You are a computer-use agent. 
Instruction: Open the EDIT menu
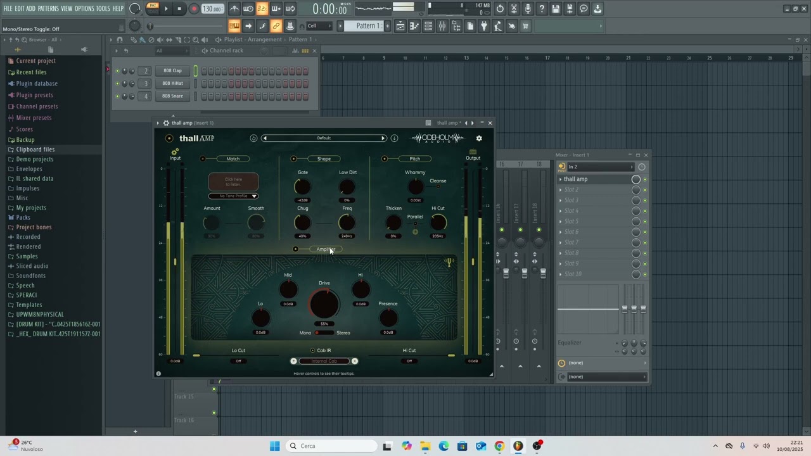20,8
